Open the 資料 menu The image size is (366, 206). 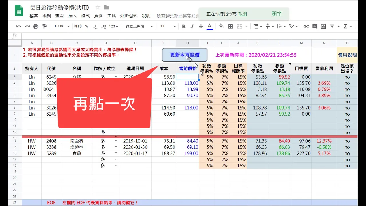click(98, 16)
